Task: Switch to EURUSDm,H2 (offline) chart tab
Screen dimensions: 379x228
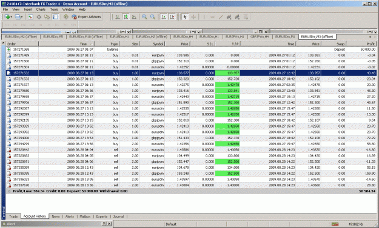Action: tap(152, 37)
